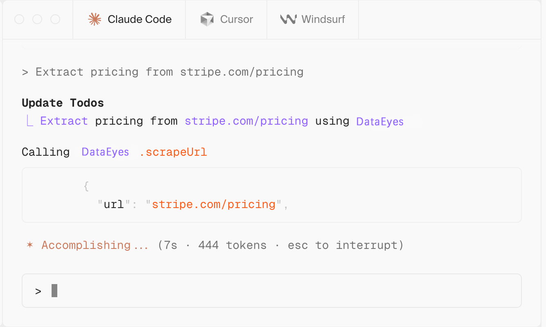Click the gray block cursor in the prompt
The image size is (546, 327).
click(x=54, y=291)
